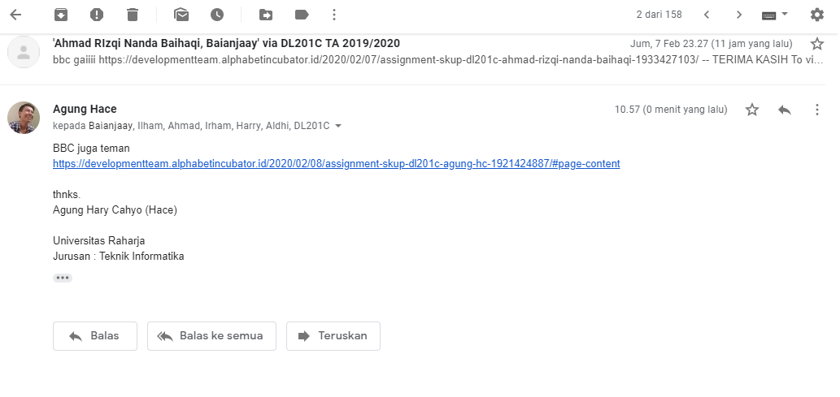The height and width of the screenshot is (397, 840).
Task: Move conversation to a folder
Action: (266, 15)
